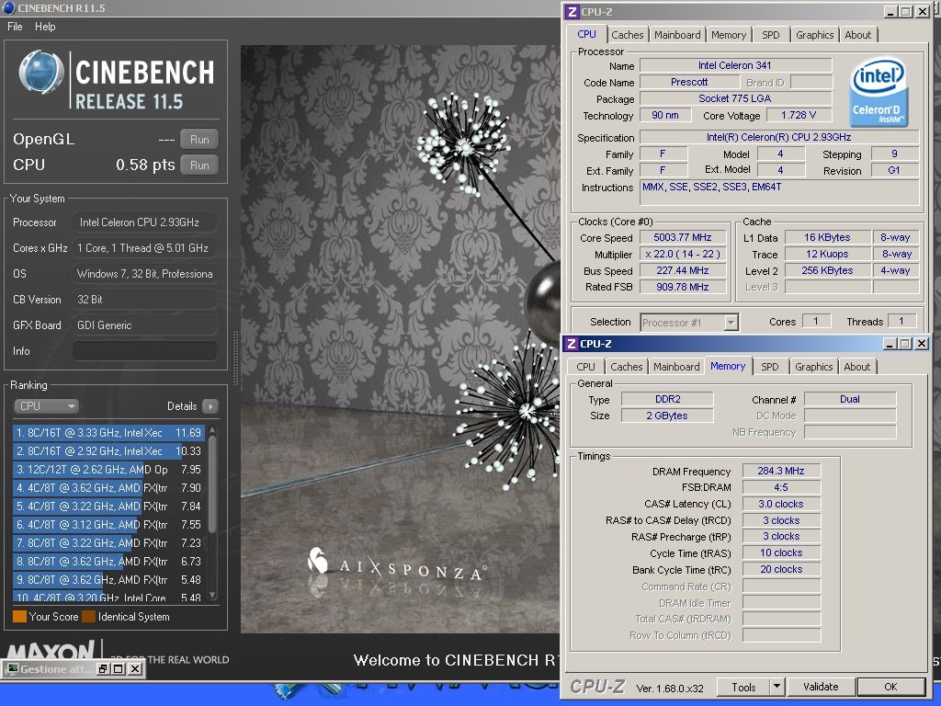Switch to Memory tab in upper CPU-Z
Screen dimensions: 941x706
coord(729,35)
